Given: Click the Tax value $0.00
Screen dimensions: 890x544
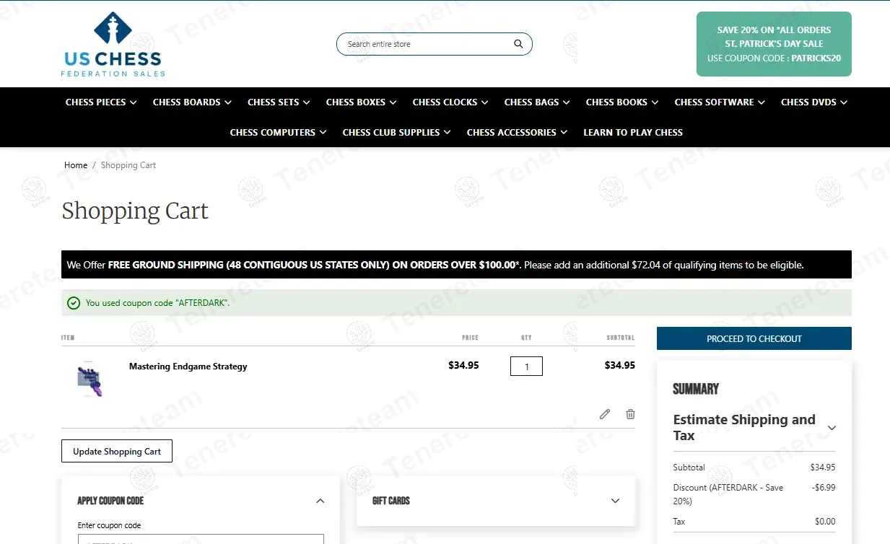Looking at the screenshot, I should tap(825, 522).
